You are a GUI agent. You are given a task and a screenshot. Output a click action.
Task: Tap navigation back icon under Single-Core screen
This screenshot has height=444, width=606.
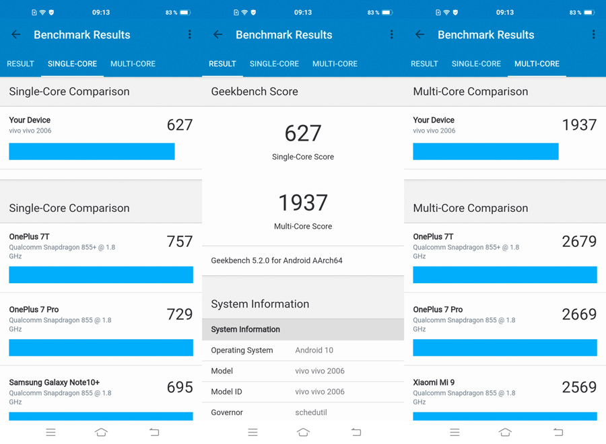tap(154, 433)
